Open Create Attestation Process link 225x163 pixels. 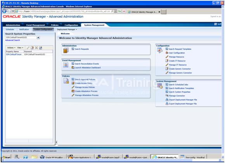pos(86,91)
